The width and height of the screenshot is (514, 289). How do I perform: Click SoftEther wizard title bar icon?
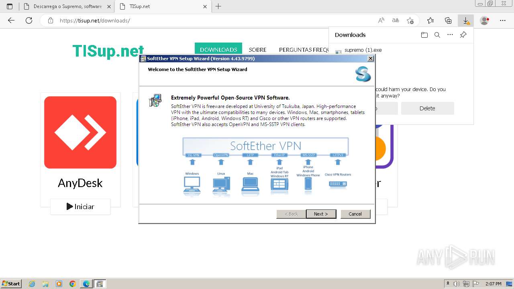(x=143, y=59)
